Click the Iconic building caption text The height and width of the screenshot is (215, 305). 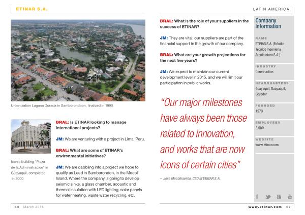pos(29,170)
